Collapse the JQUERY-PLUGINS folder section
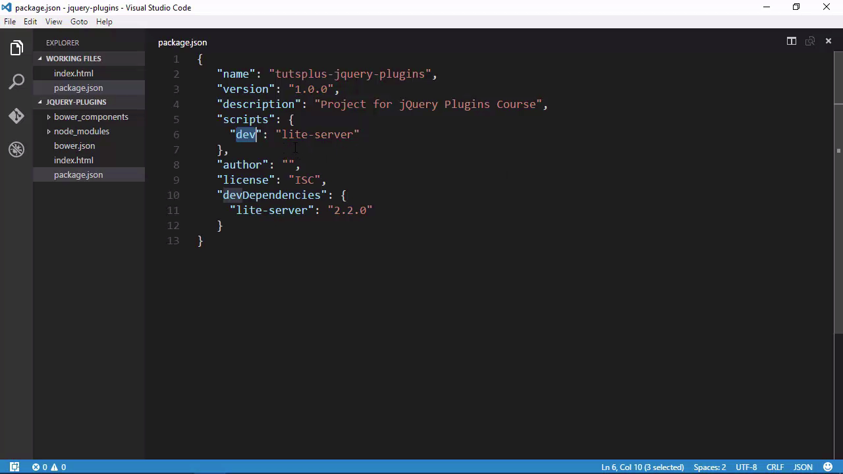The width and height of the screenshot is (843, 474). click(89, 102)
